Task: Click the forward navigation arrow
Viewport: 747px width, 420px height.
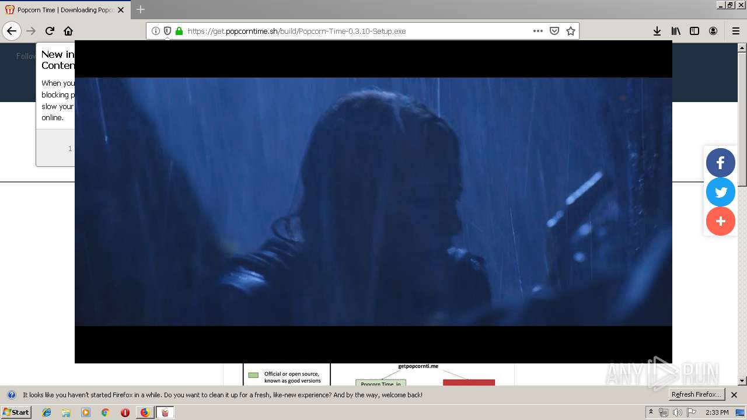Action: 31,31
